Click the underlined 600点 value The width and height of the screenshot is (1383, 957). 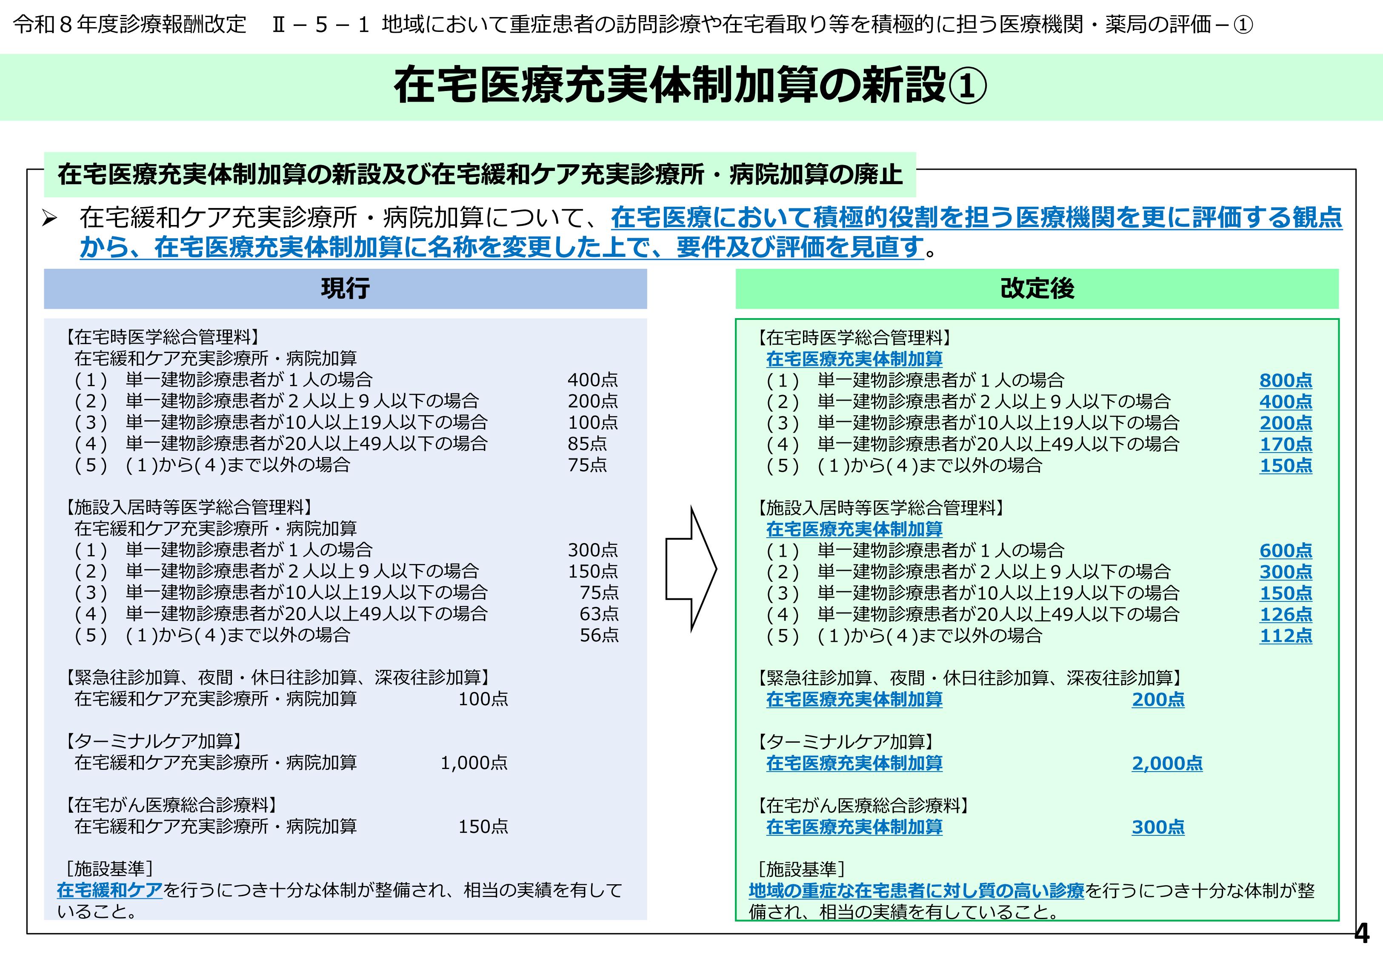click(1285, 550)
